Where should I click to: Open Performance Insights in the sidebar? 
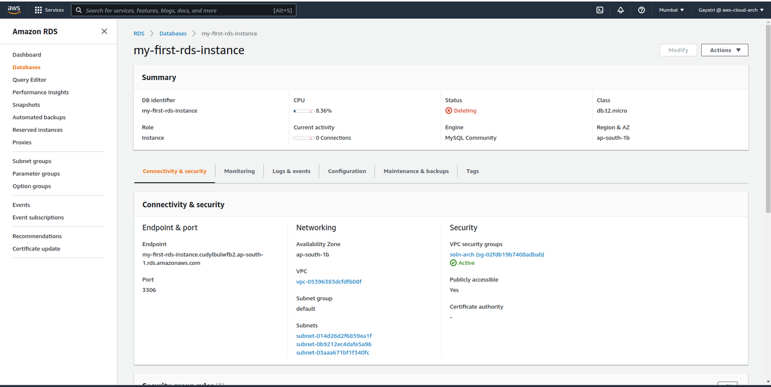pyautogui.click(x=40, y=93)
